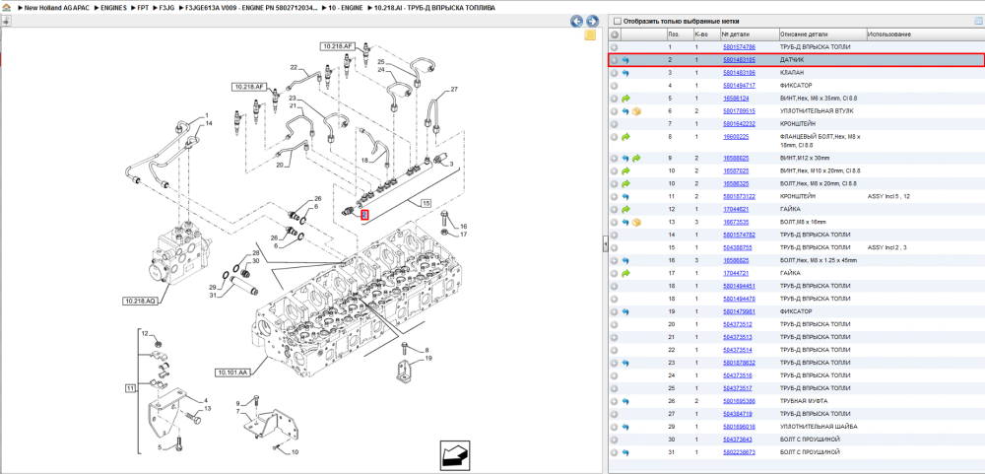985x474 pixels.
Task: Click the green arrow icon for part 17044621
Action: pyautogui.click(x=625, y=209)
